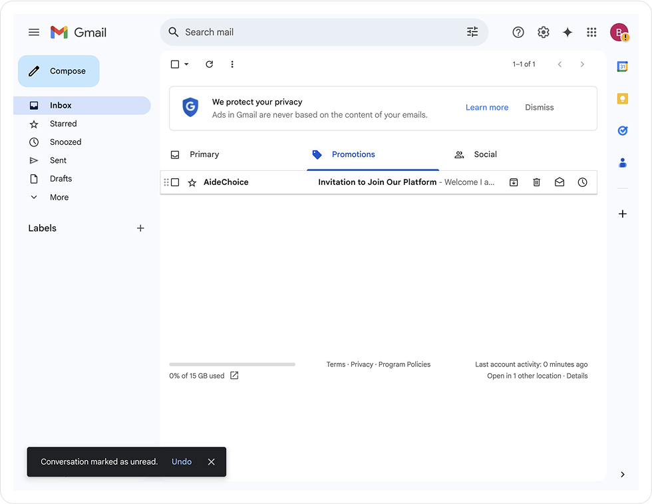Open the account profile avatar

(619, 32)
